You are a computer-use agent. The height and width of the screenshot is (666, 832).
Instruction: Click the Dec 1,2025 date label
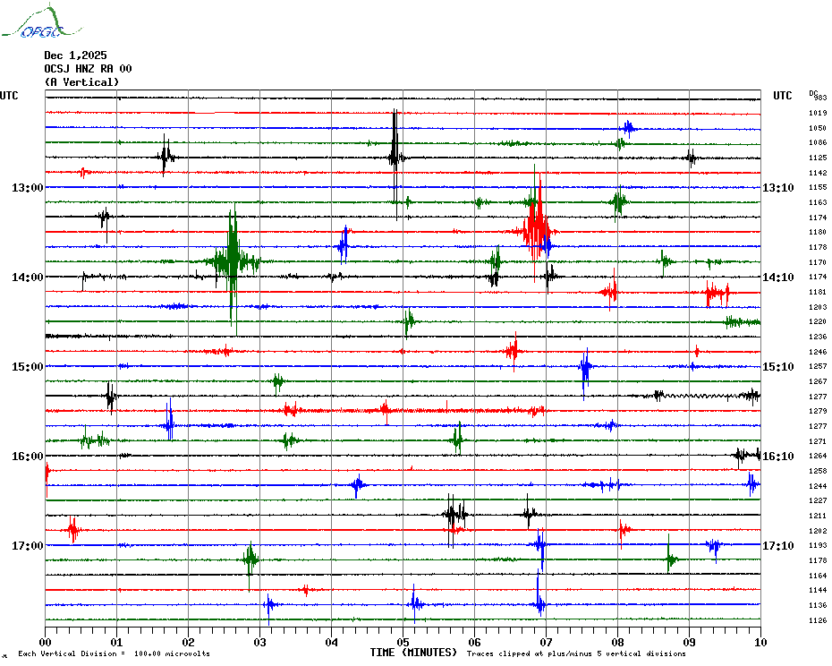[x=75, y=55]
